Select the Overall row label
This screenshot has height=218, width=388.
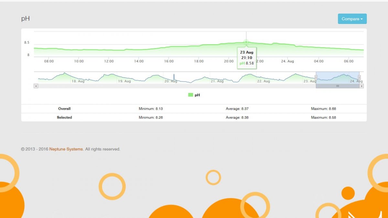tap(64, 109)
